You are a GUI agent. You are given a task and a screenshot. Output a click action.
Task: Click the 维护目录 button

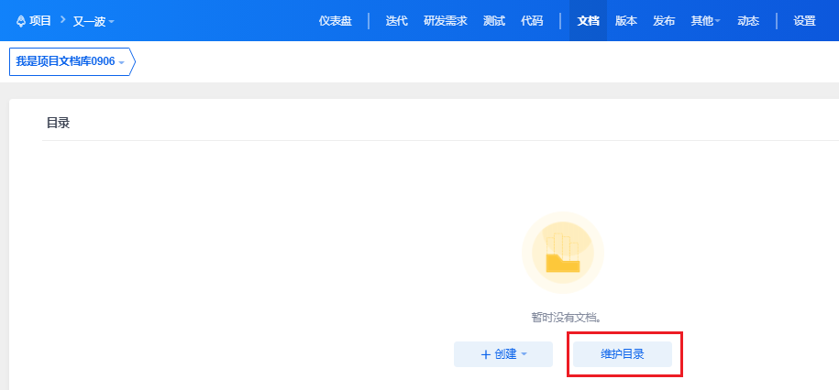click(x=623, y=354)
